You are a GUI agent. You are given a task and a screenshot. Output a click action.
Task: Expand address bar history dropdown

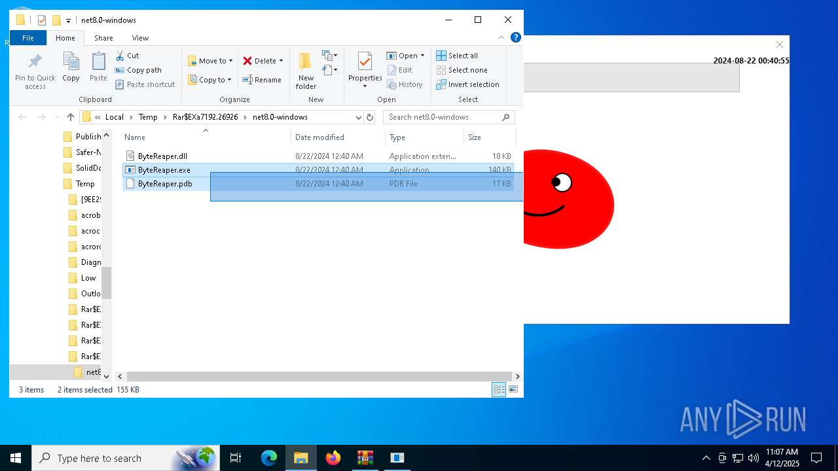click(358, 117)
